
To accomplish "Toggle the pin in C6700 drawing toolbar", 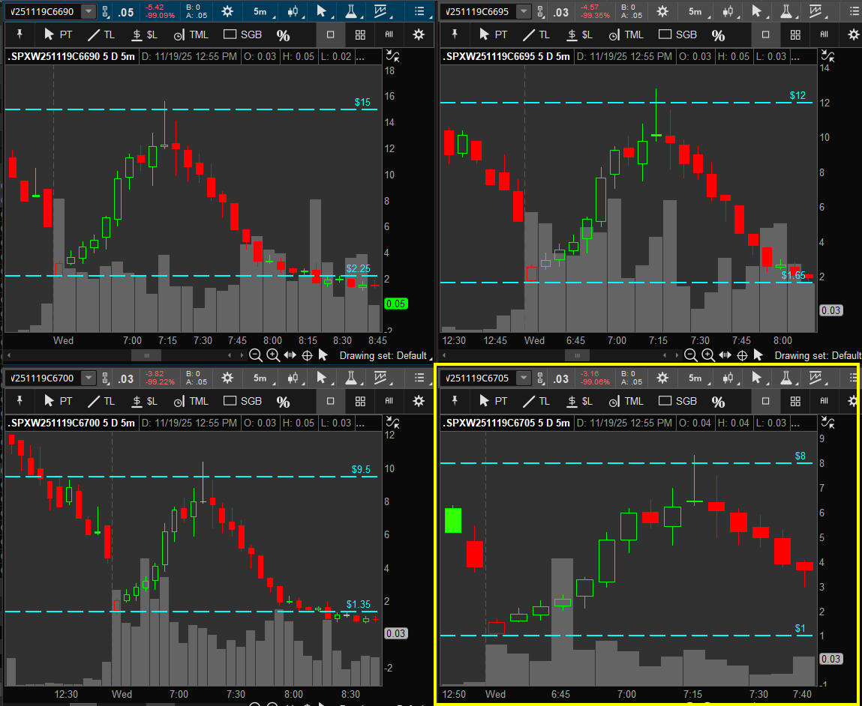I will pyautogui.click(x=20, y=401).
